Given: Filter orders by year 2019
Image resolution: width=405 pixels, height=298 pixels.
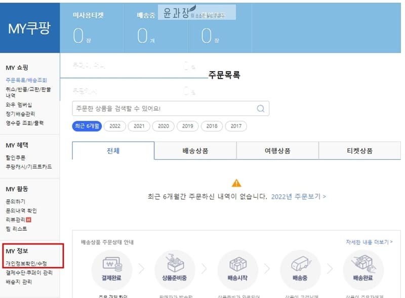Looking at the screenshot, I should coord(187,126).
